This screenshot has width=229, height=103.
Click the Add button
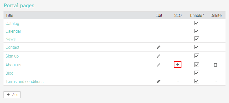[12, 95]
